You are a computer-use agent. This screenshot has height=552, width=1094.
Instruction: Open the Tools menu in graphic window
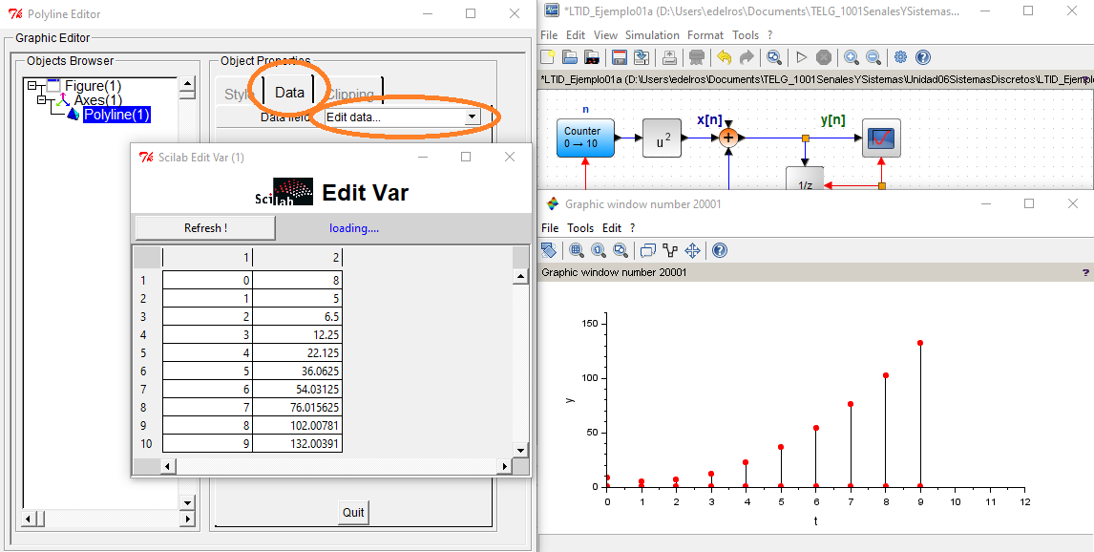pyautogui.click(x=580, y=228)
